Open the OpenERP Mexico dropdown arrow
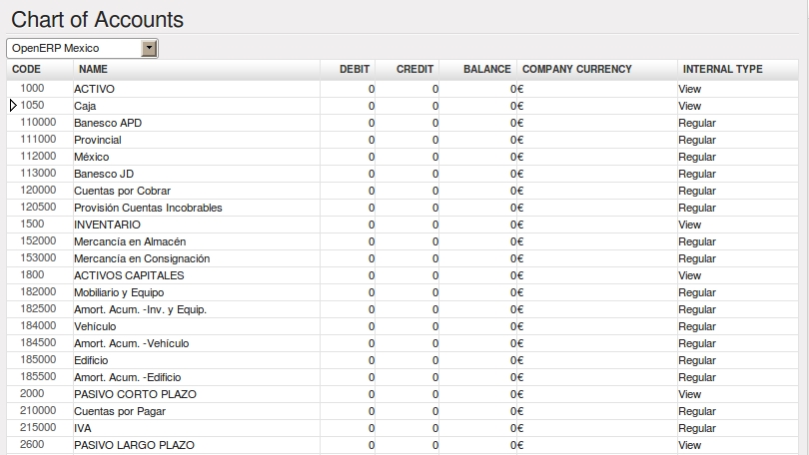This screenshot has width=809, height=455. coord(149,49)
